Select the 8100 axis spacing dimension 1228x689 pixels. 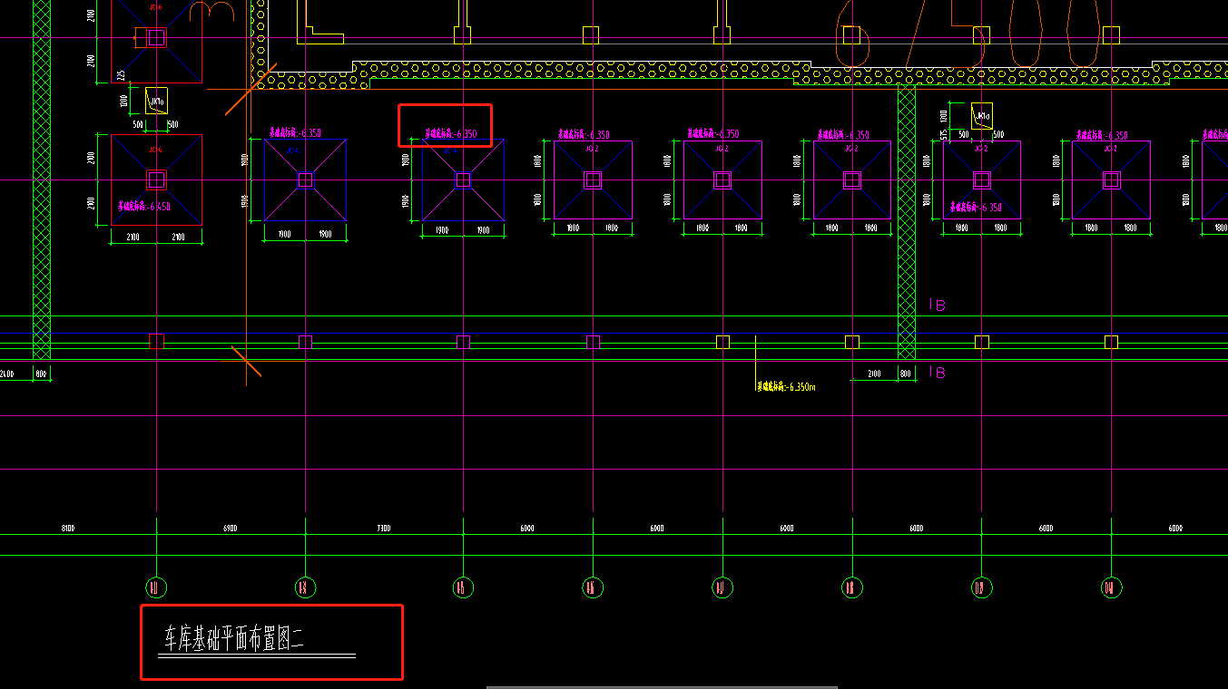pos(68,528)
